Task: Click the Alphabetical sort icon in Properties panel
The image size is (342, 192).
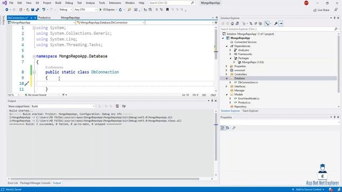Action: [x=228, y=128]
